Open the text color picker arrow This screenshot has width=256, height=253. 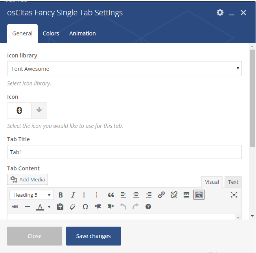point(49,207)
